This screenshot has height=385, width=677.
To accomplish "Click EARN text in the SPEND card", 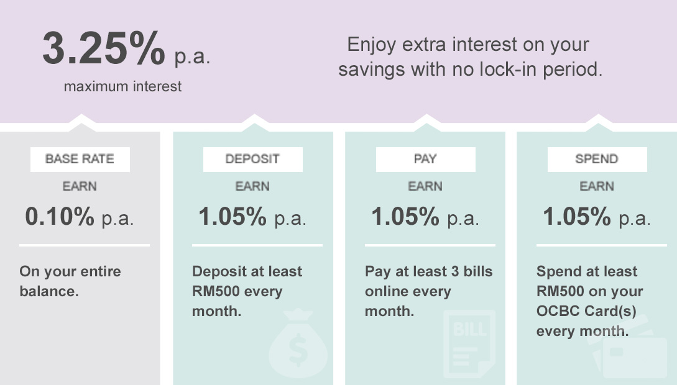I will tap(597, 186).
